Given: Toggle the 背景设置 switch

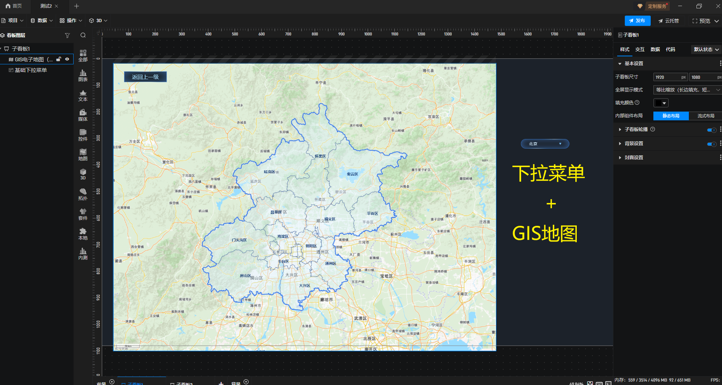Looking at the screenshot, I should pos(711,144).
